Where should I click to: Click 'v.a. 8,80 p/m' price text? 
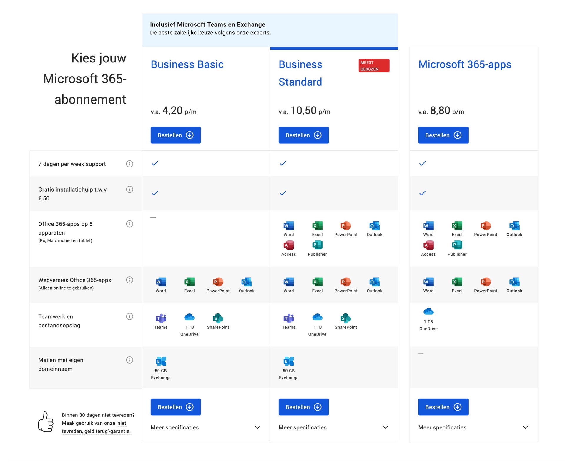441,111
